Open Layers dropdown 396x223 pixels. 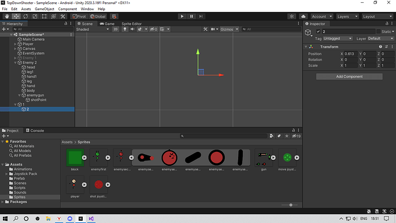click(x=348, y=17)
